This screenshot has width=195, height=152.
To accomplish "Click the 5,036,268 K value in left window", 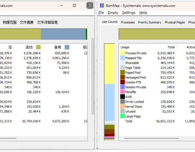I will tap(32, 53).
